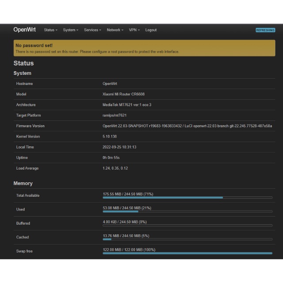
Task: Select the Buffered memory progress bar
Action: (x=187, y=225)
